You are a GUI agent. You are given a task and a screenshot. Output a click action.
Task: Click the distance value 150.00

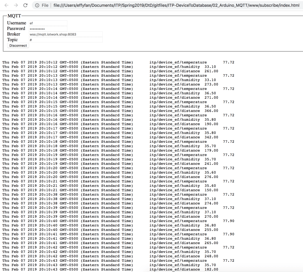[211, 190]
